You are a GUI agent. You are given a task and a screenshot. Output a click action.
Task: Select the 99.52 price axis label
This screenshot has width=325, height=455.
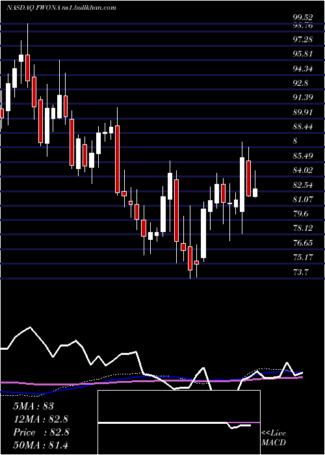click(x=302, y=18)
